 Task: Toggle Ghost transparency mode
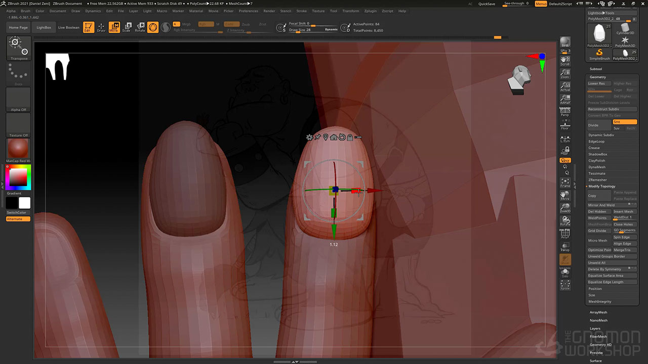(x=565, y=259)
